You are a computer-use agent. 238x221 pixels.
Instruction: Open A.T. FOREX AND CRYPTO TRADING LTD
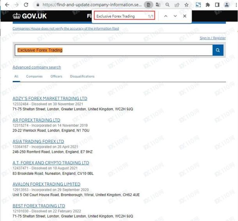click(x=51, y=163)
